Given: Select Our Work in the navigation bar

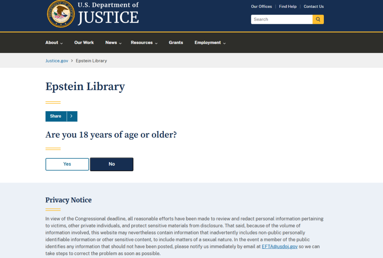Looking at the screenshot, I should (84, 43).
